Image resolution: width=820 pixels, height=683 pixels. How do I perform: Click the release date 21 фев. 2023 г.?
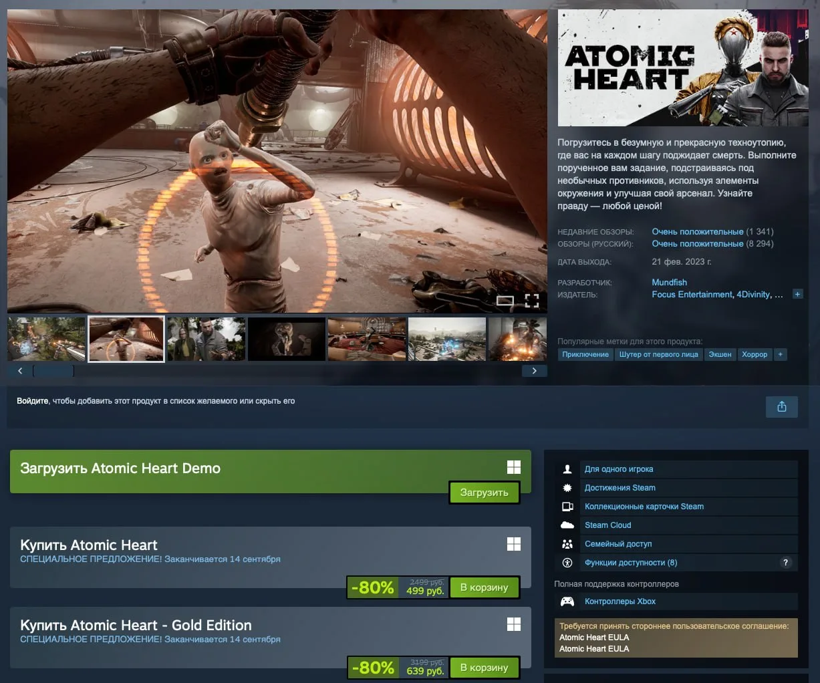pyautogui.click(x=682, y=262)
